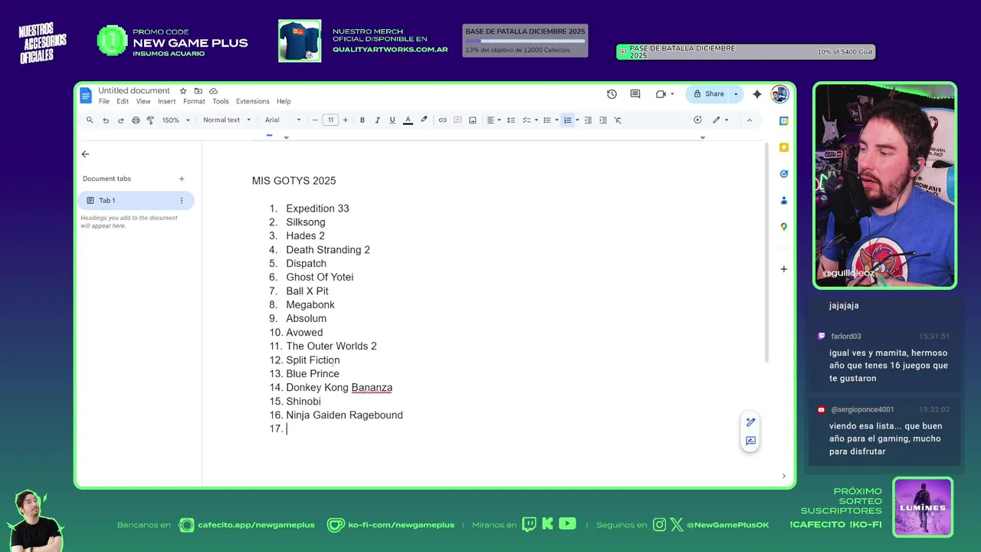Start a video call with the camera icon
Image resolution: width=981 pixels, height=552 pixels.
coord(661,94)
